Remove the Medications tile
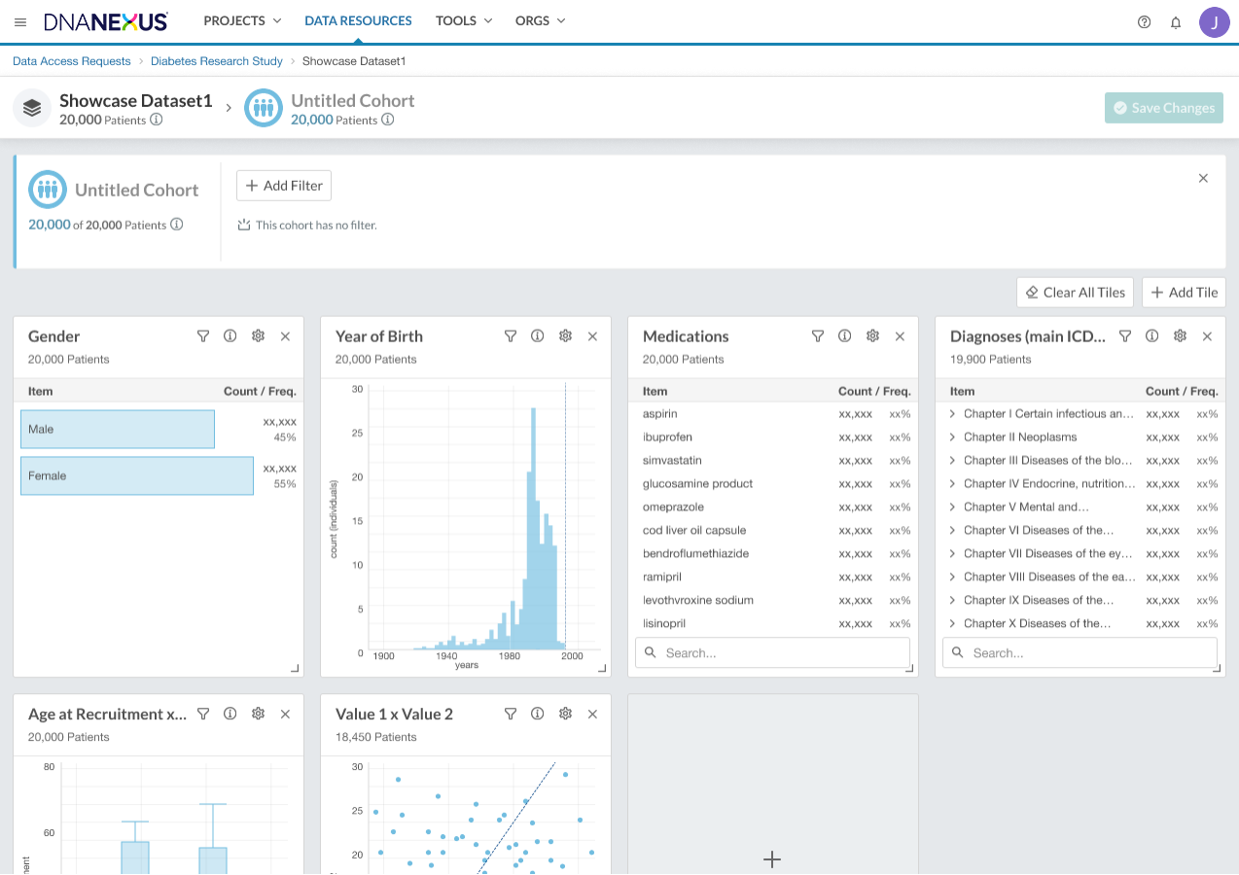1239x875 pixels. (900, 336)
